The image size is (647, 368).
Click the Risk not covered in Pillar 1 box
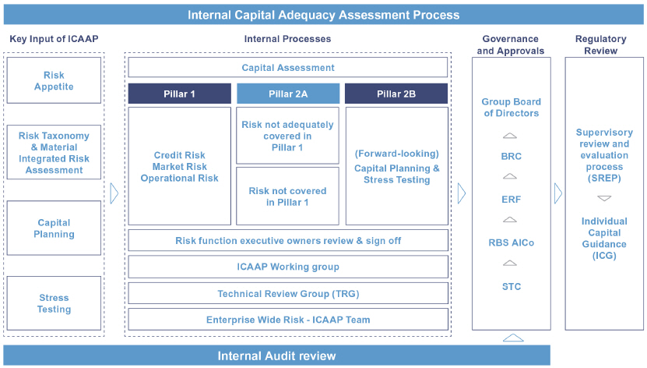pos(288,196)
